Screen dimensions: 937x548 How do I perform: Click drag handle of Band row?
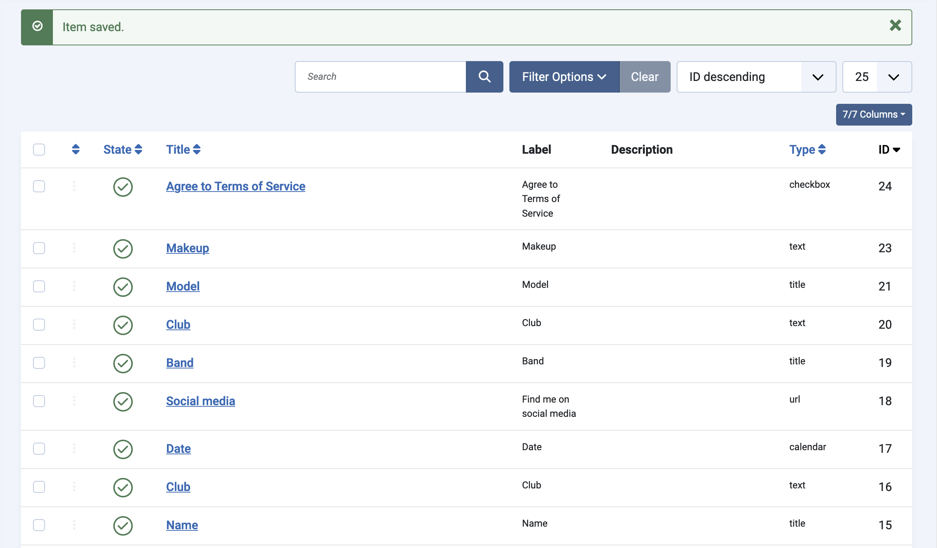coord(74,362)
